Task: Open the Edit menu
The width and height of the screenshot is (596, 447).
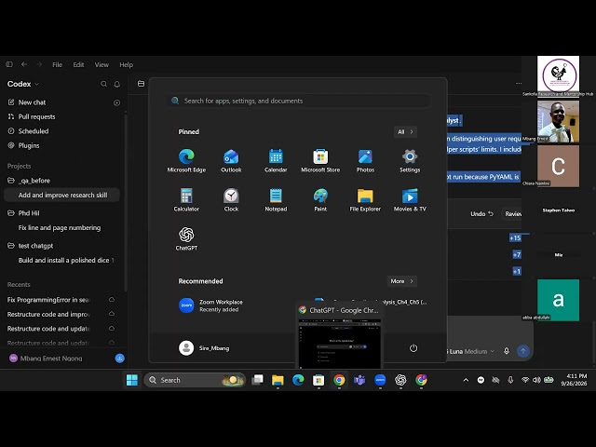Action: point(78,64)
